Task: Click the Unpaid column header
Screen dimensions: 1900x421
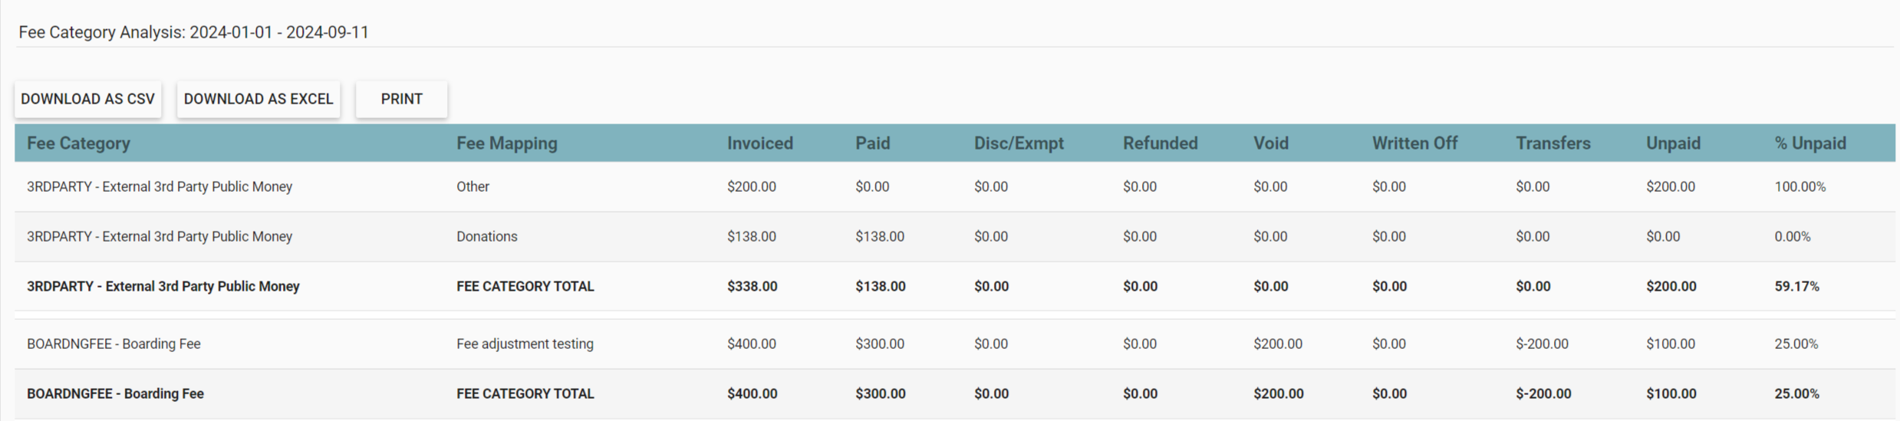Action: coord(1672,143)
